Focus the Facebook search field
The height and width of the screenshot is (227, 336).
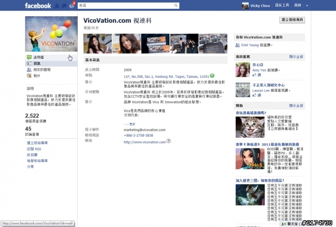coord(125,6)
